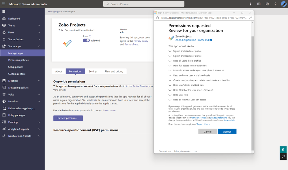
Task: Open the settings gear icon
Action: click(x=267, y=4)
